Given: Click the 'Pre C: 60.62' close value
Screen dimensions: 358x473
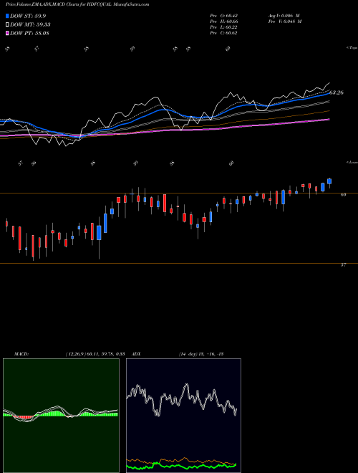Looking at the screenshot, I should click(x=223, y=33).
